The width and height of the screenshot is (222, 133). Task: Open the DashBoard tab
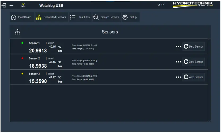tap(22, 17)
